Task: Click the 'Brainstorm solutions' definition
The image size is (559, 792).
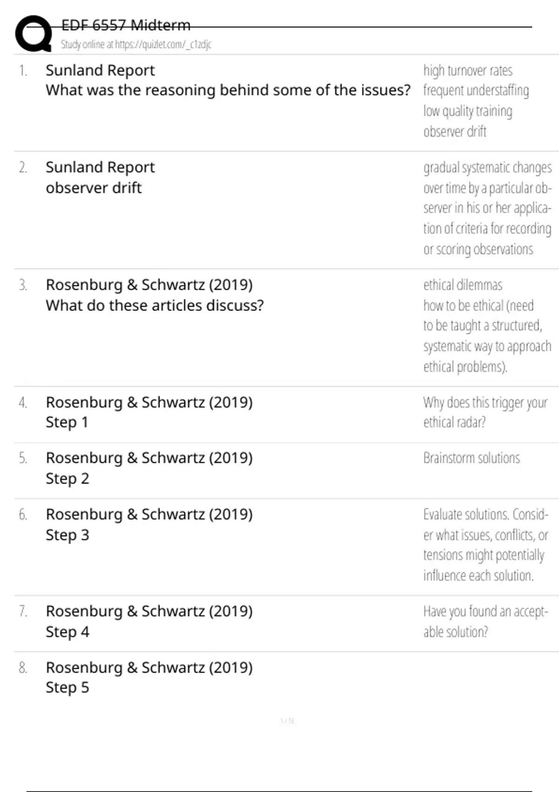Action: [x=471, y=458]
